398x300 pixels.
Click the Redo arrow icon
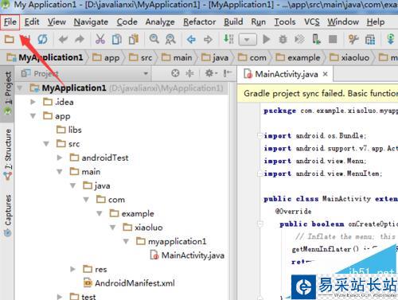click(x=80, y=40)
